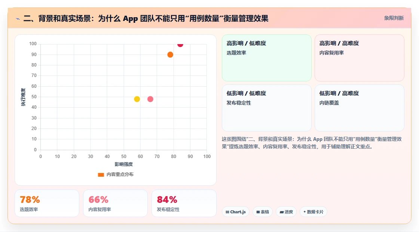This screenshot has height=232, width=419.
Task: Click the 66% 内容复用率 stat card
Action: click(x=116, y=203)
